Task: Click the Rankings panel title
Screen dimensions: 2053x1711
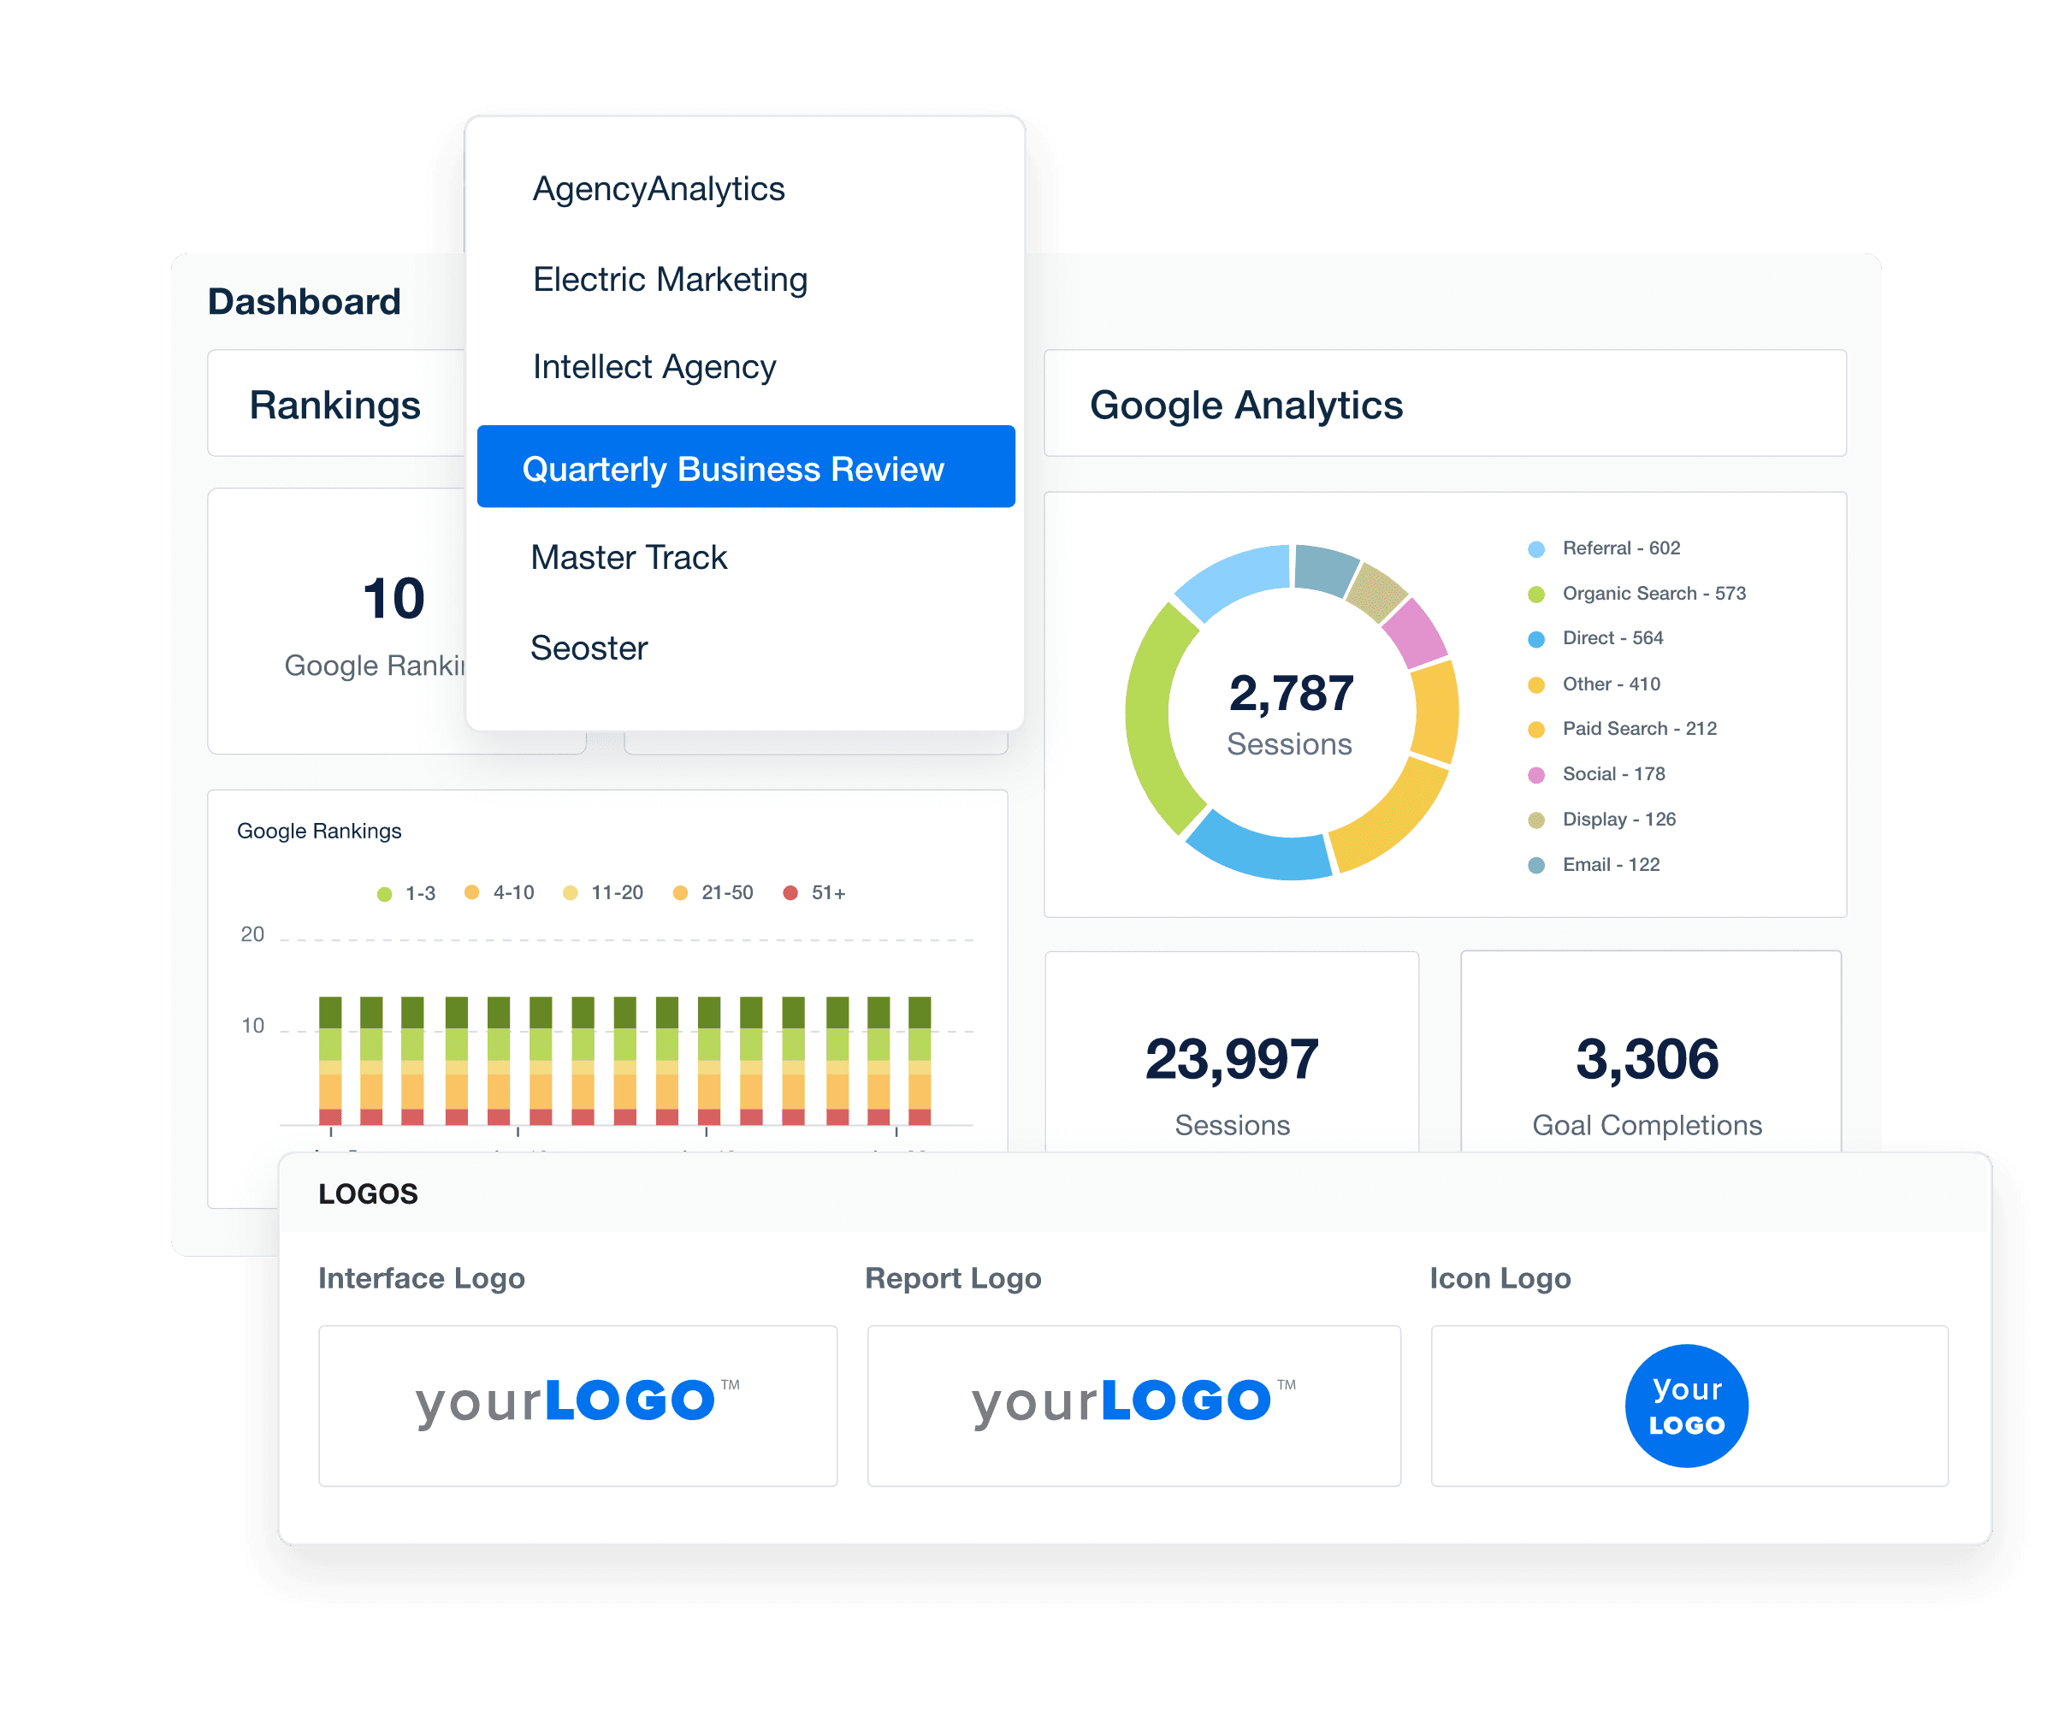Action: pyautogui.click(x=335, y=405)
